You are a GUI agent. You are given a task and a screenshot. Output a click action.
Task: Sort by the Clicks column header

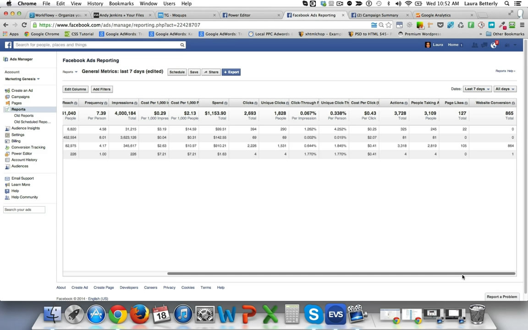point(248,103)
